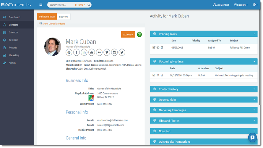Expand the Files and Photos panel arrow
This screenshot has height=148, width=263.
(x=254, y=120)
